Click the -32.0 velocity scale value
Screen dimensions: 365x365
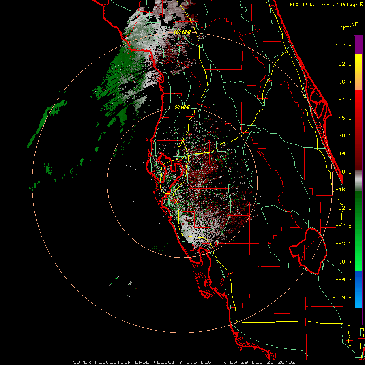coord(344,208)
